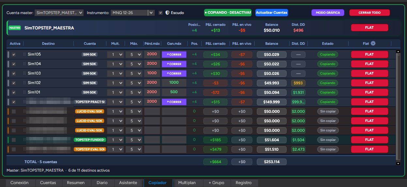Grab the drag handle of Sim101 row
Image resolution: width=407 pixels, height=187 pixels.
click(x=24, y=93)
